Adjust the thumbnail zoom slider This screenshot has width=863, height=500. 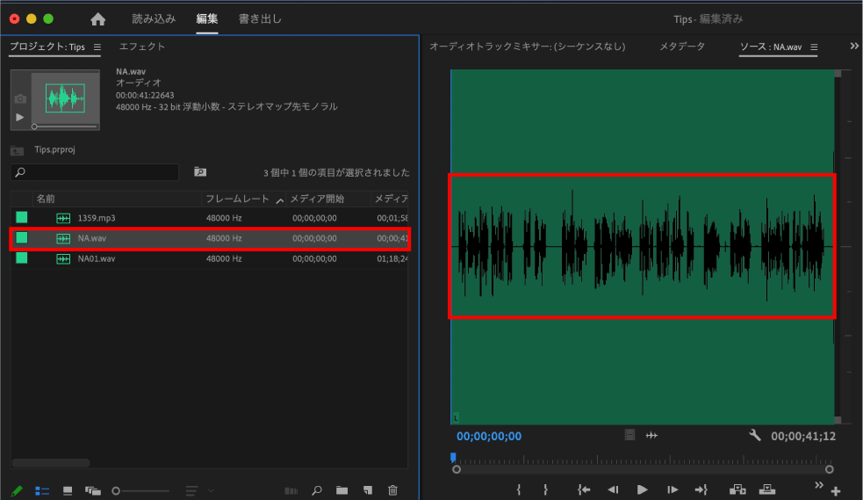[x=116, y=490]
